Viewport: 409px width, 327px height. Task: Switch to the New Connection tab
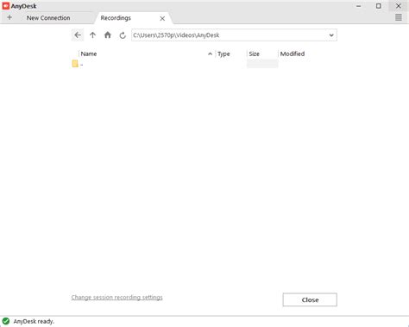point(48,18)
